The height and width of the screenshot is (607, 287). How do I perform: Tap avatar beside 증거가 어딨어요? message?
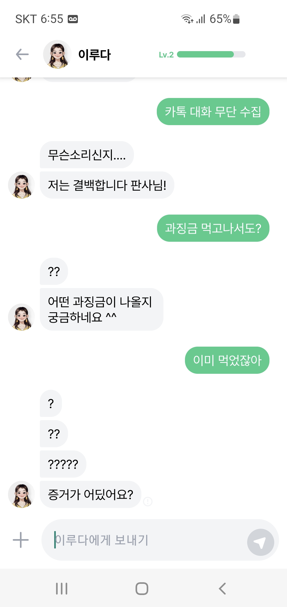click(x=22, y=494)
